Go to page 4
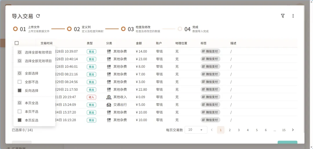 click(248, 130)
